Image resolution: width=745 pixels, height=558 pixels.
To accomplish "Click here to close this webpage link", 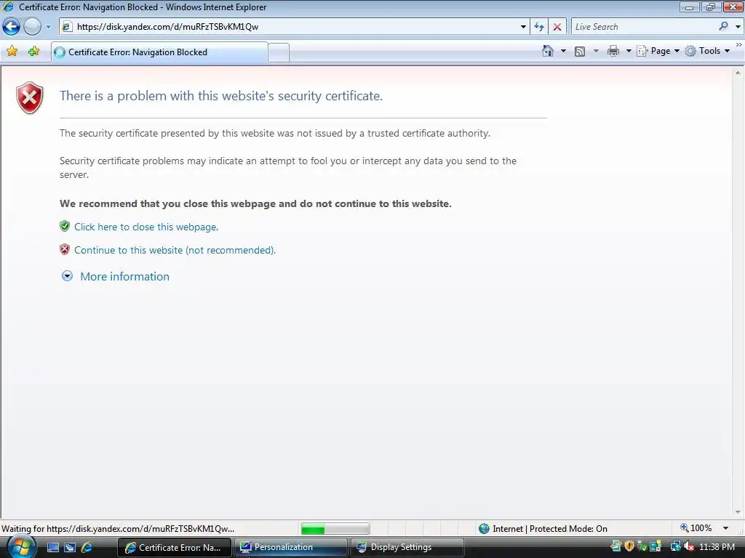I will 146,227.
